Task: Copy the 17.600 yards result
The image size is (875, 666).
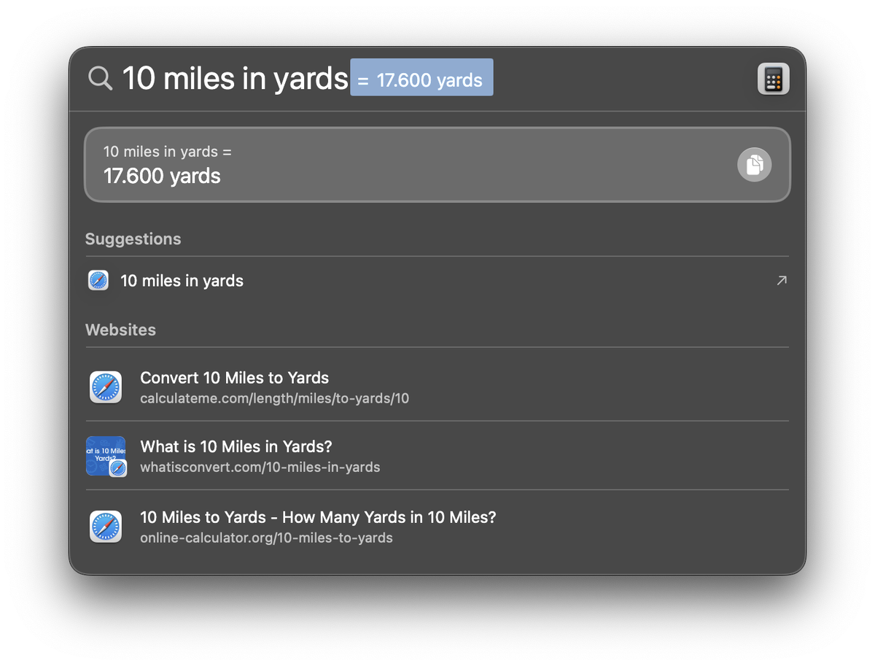Action: click(x=754, y=164)
